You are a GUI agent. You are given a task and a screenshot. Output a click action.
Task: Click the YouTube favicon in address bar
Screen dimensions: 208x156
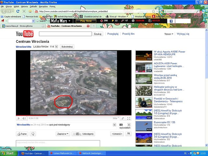[36, 11]
